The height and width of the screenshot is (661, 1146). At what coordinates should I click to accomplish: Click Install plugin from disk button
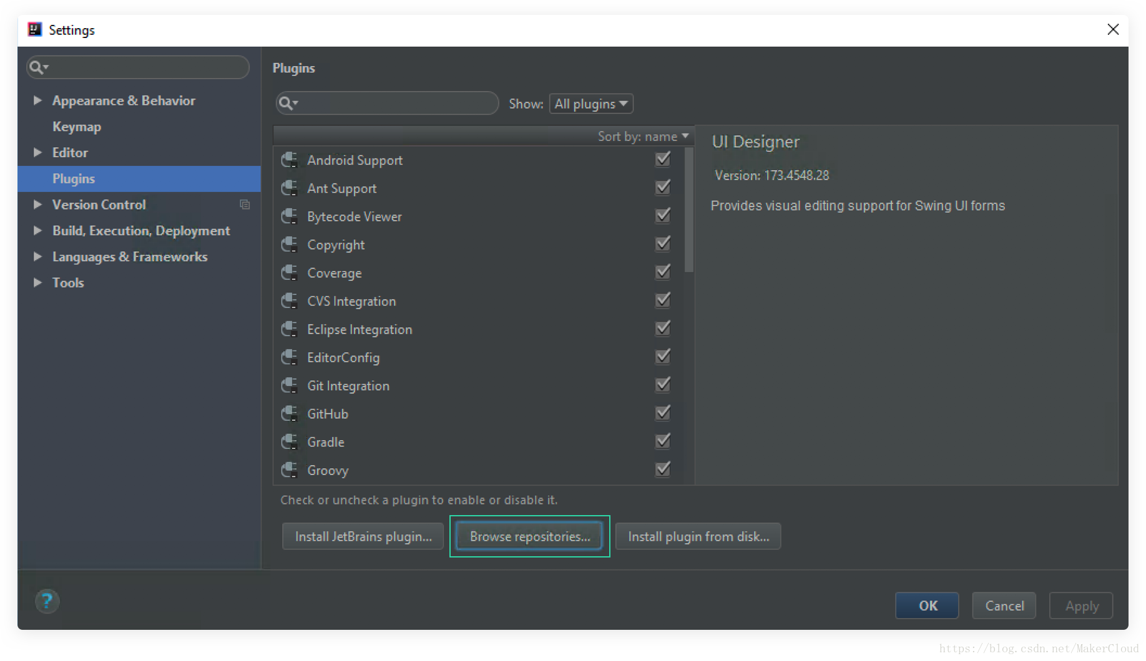point(698,536)
